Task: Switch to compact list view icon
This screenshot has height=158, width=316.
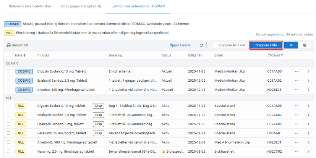Action: (291, 45)
